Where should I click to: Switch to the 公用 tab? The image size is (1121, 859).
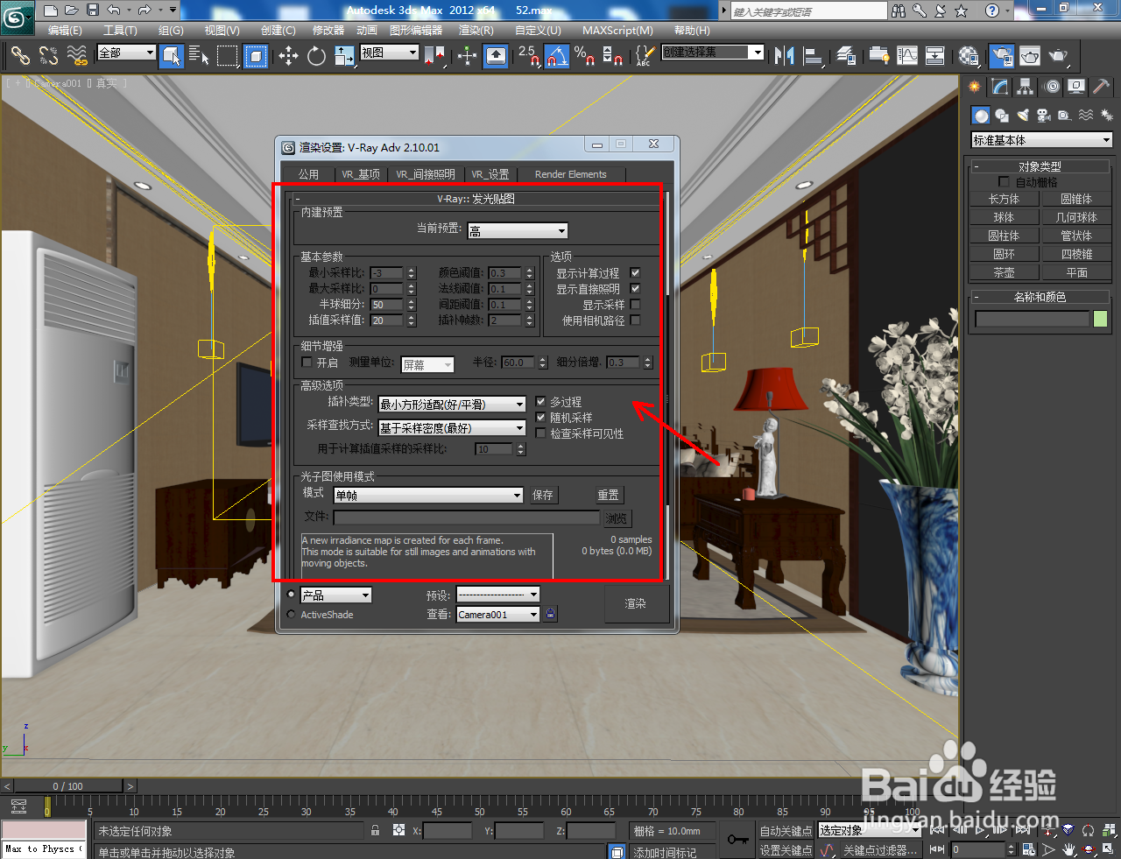pyautogui.click(x=308, y=174)
